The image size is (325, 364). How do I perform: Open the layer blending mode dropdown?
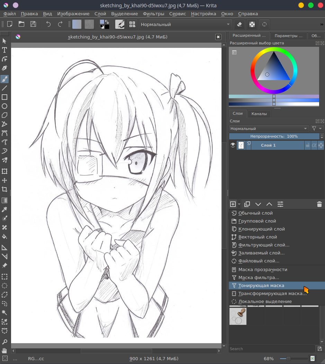[269, 129]
